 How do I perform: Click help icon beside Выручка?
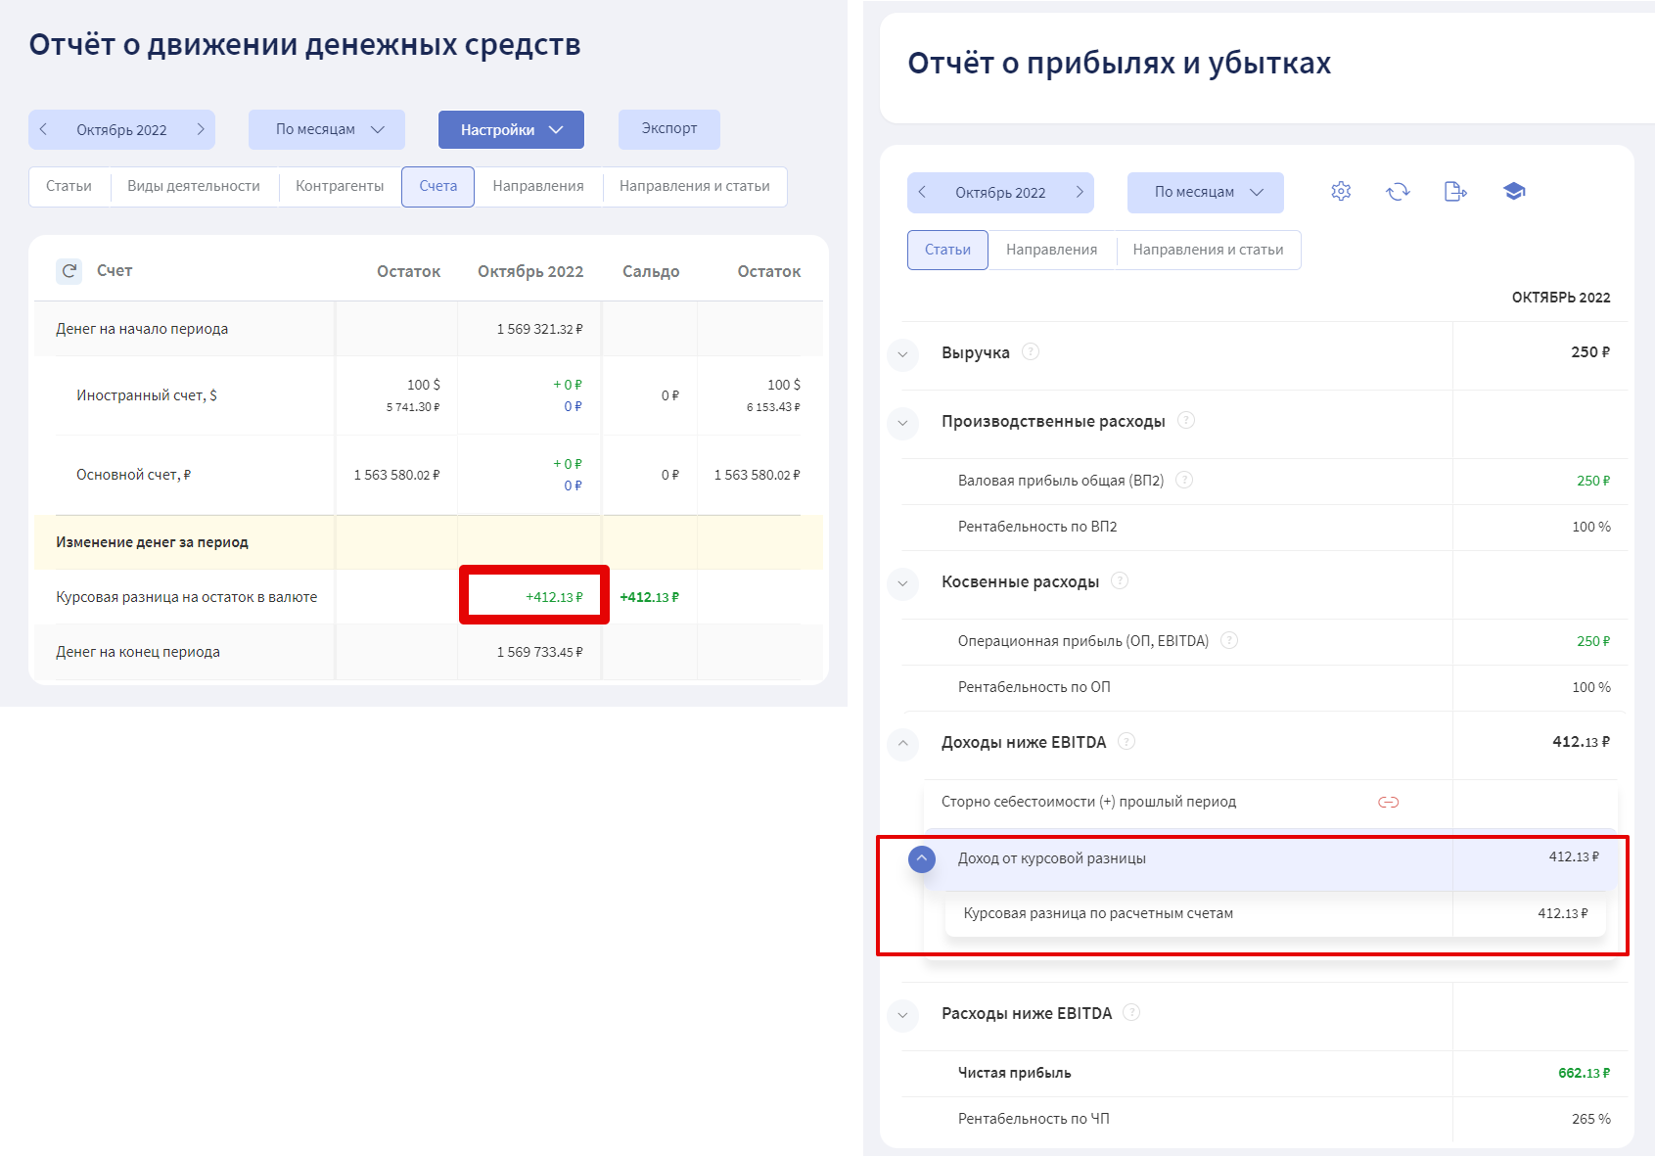[1031, 351]
